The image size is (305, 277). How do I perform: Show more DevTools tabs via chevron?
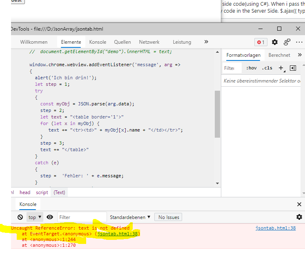point(206,42)
